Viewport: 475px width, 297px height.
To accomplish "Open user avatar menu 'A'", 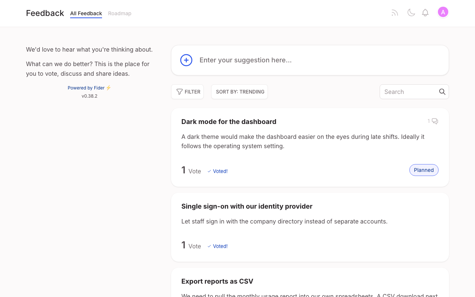I will tap(443, 12).
